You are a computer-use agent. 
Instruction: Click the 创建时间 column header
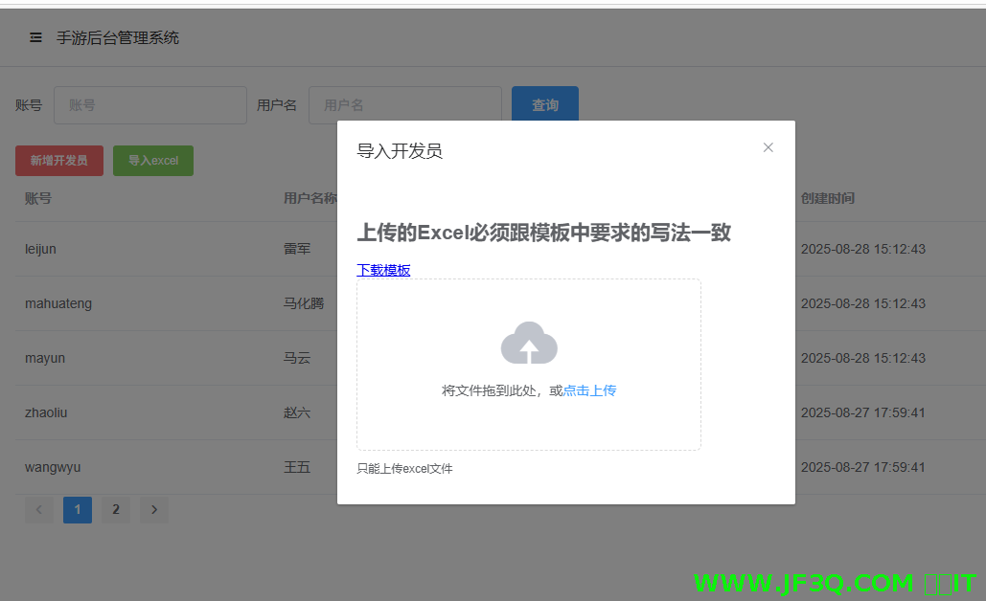[x=826, y=199]
